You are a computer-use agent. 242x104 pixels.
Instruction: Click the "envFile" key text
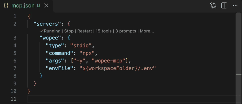pos(59,68)
